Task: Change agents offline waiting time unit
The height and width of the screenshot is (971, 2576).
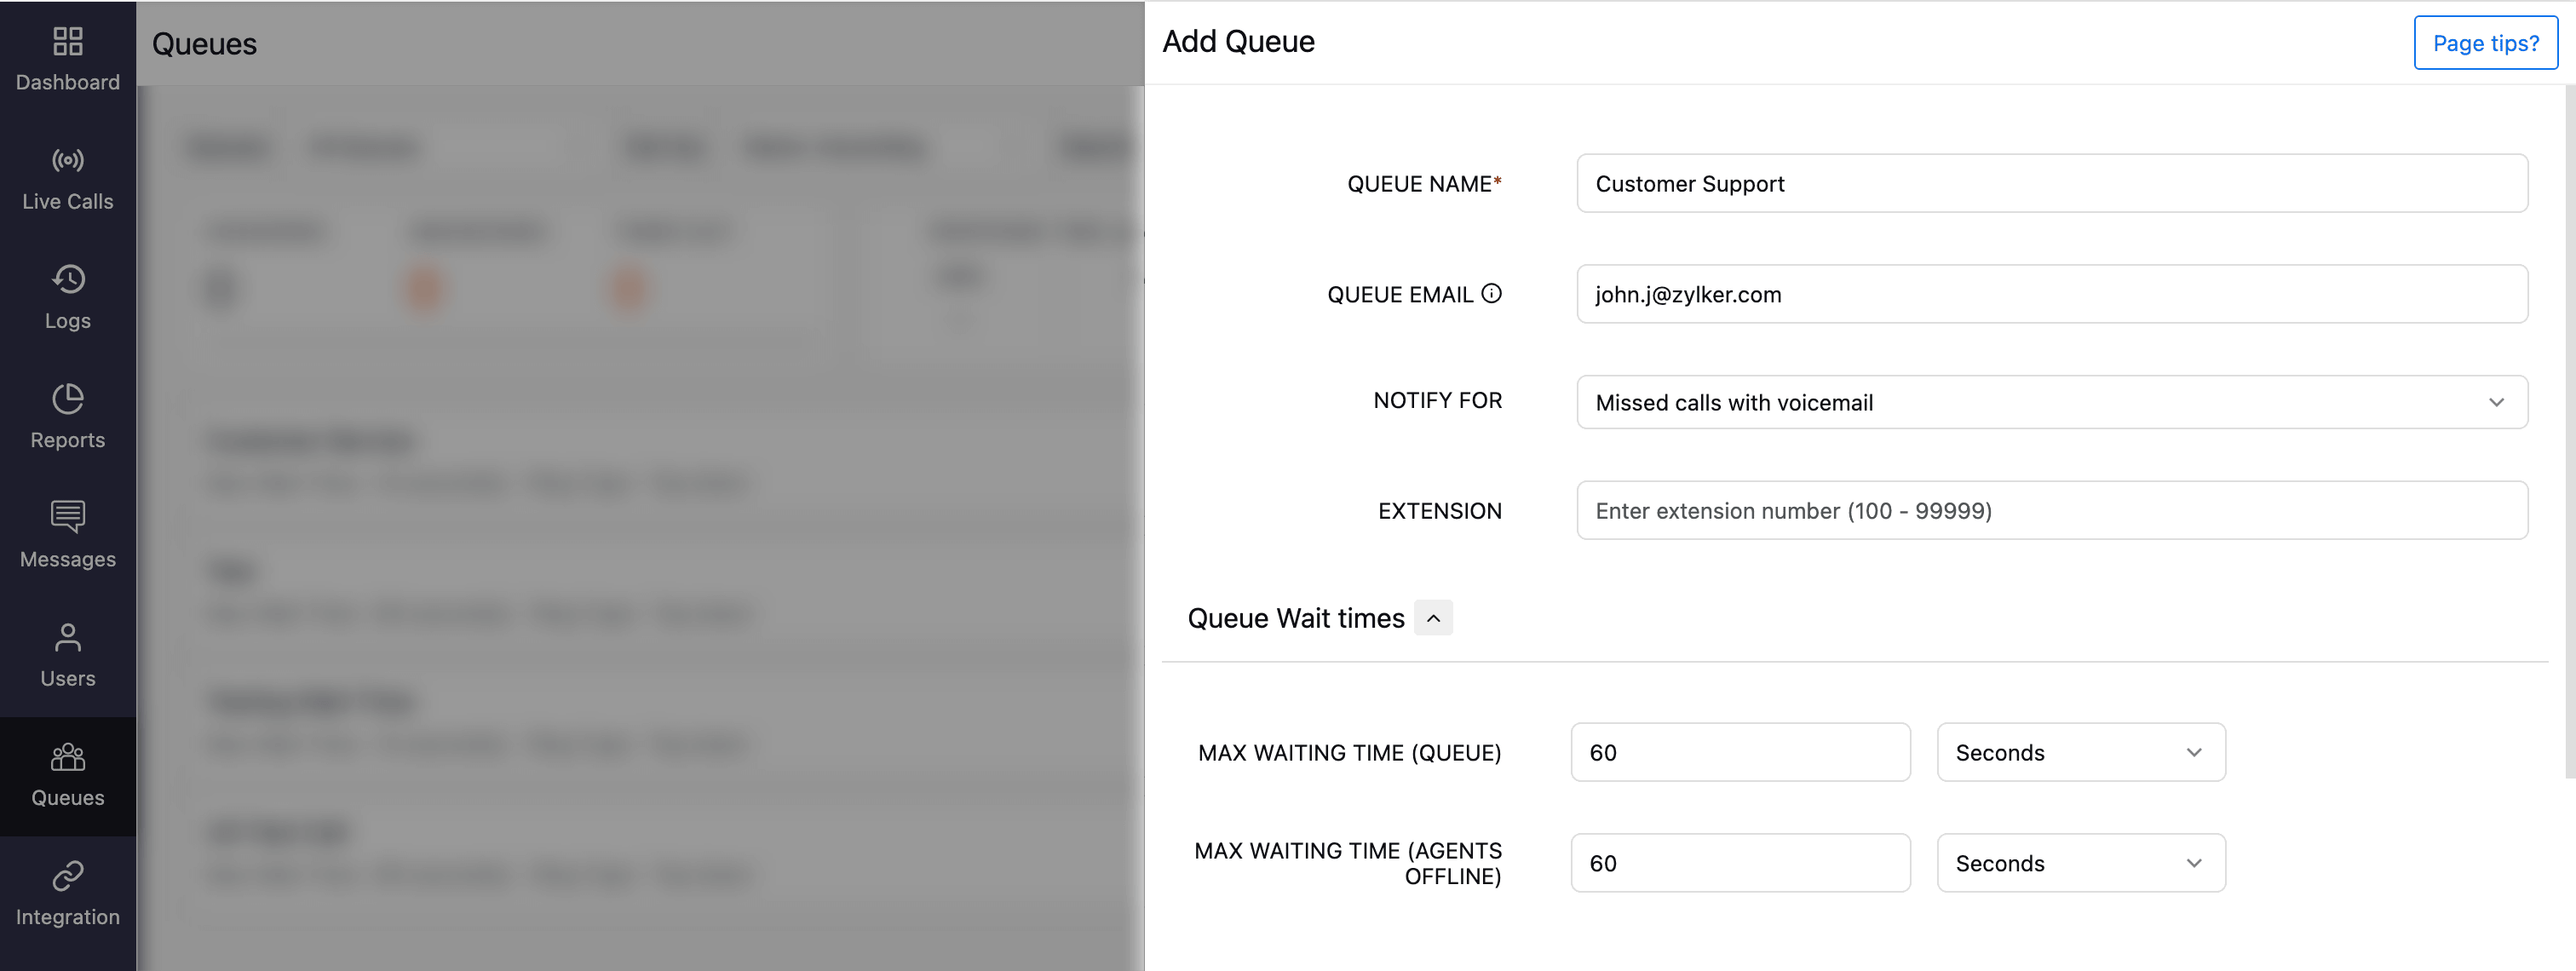Action: 2080,863
